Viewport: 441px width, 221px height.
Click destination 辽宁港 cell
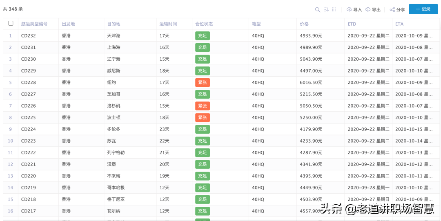pos(130,59)
